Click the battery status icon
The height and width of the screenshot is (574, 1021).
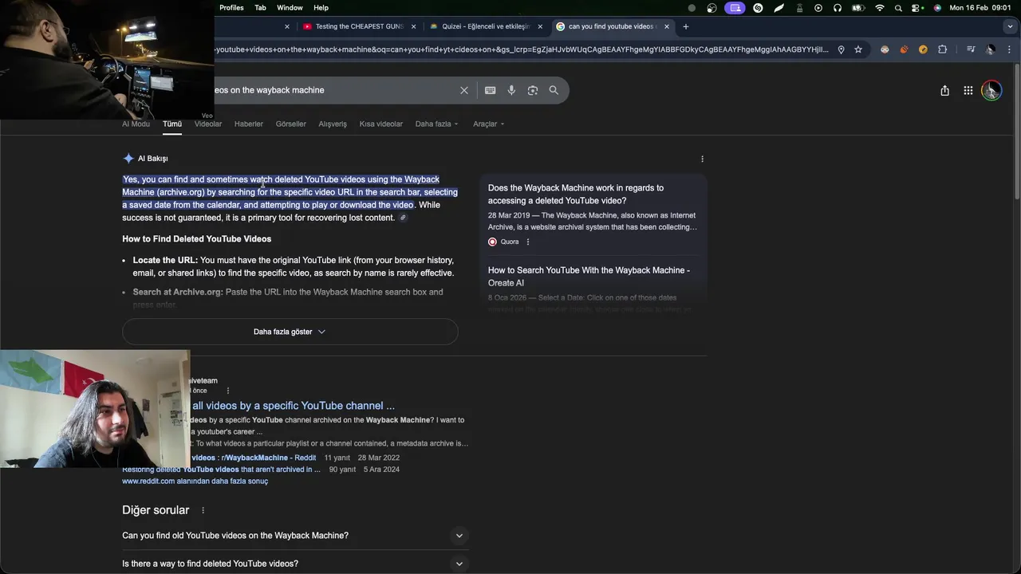(858, 7)
